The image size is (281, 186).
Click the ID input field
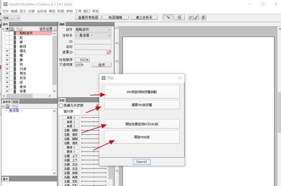(93, 42)
